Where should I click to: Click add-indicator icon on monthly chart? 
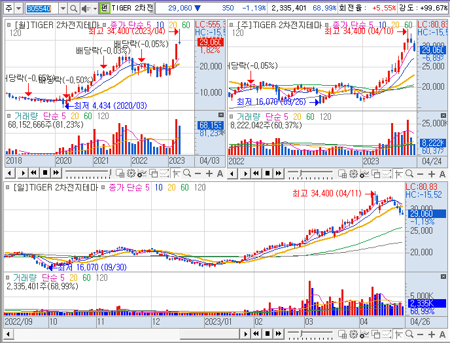pos(142,173)
